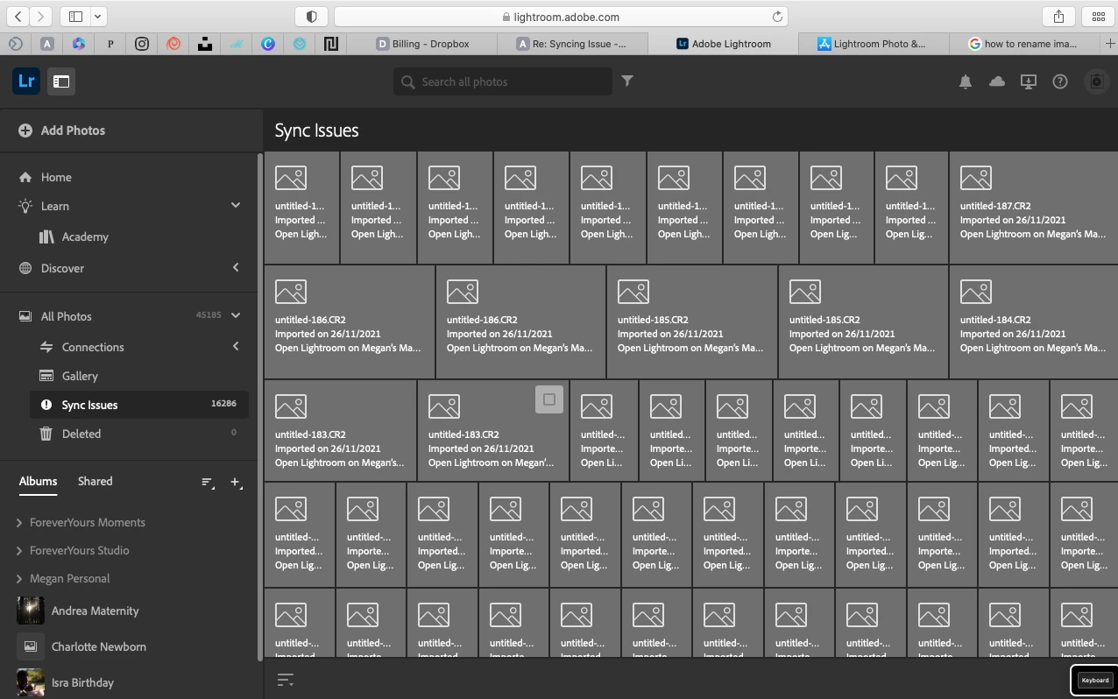
Task: Open the Pinterest P bookmark icon
Action: click(x=110, y=43)
